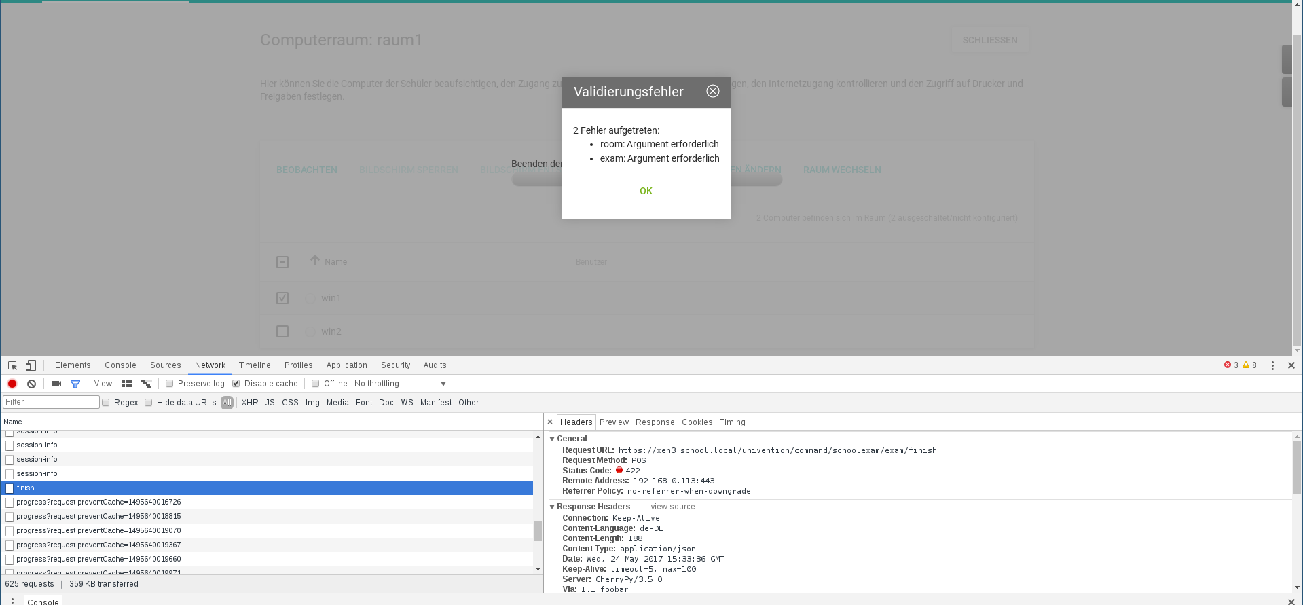
Task: Uncheck the Disable cache checkbox
Action: pos(236,384)
